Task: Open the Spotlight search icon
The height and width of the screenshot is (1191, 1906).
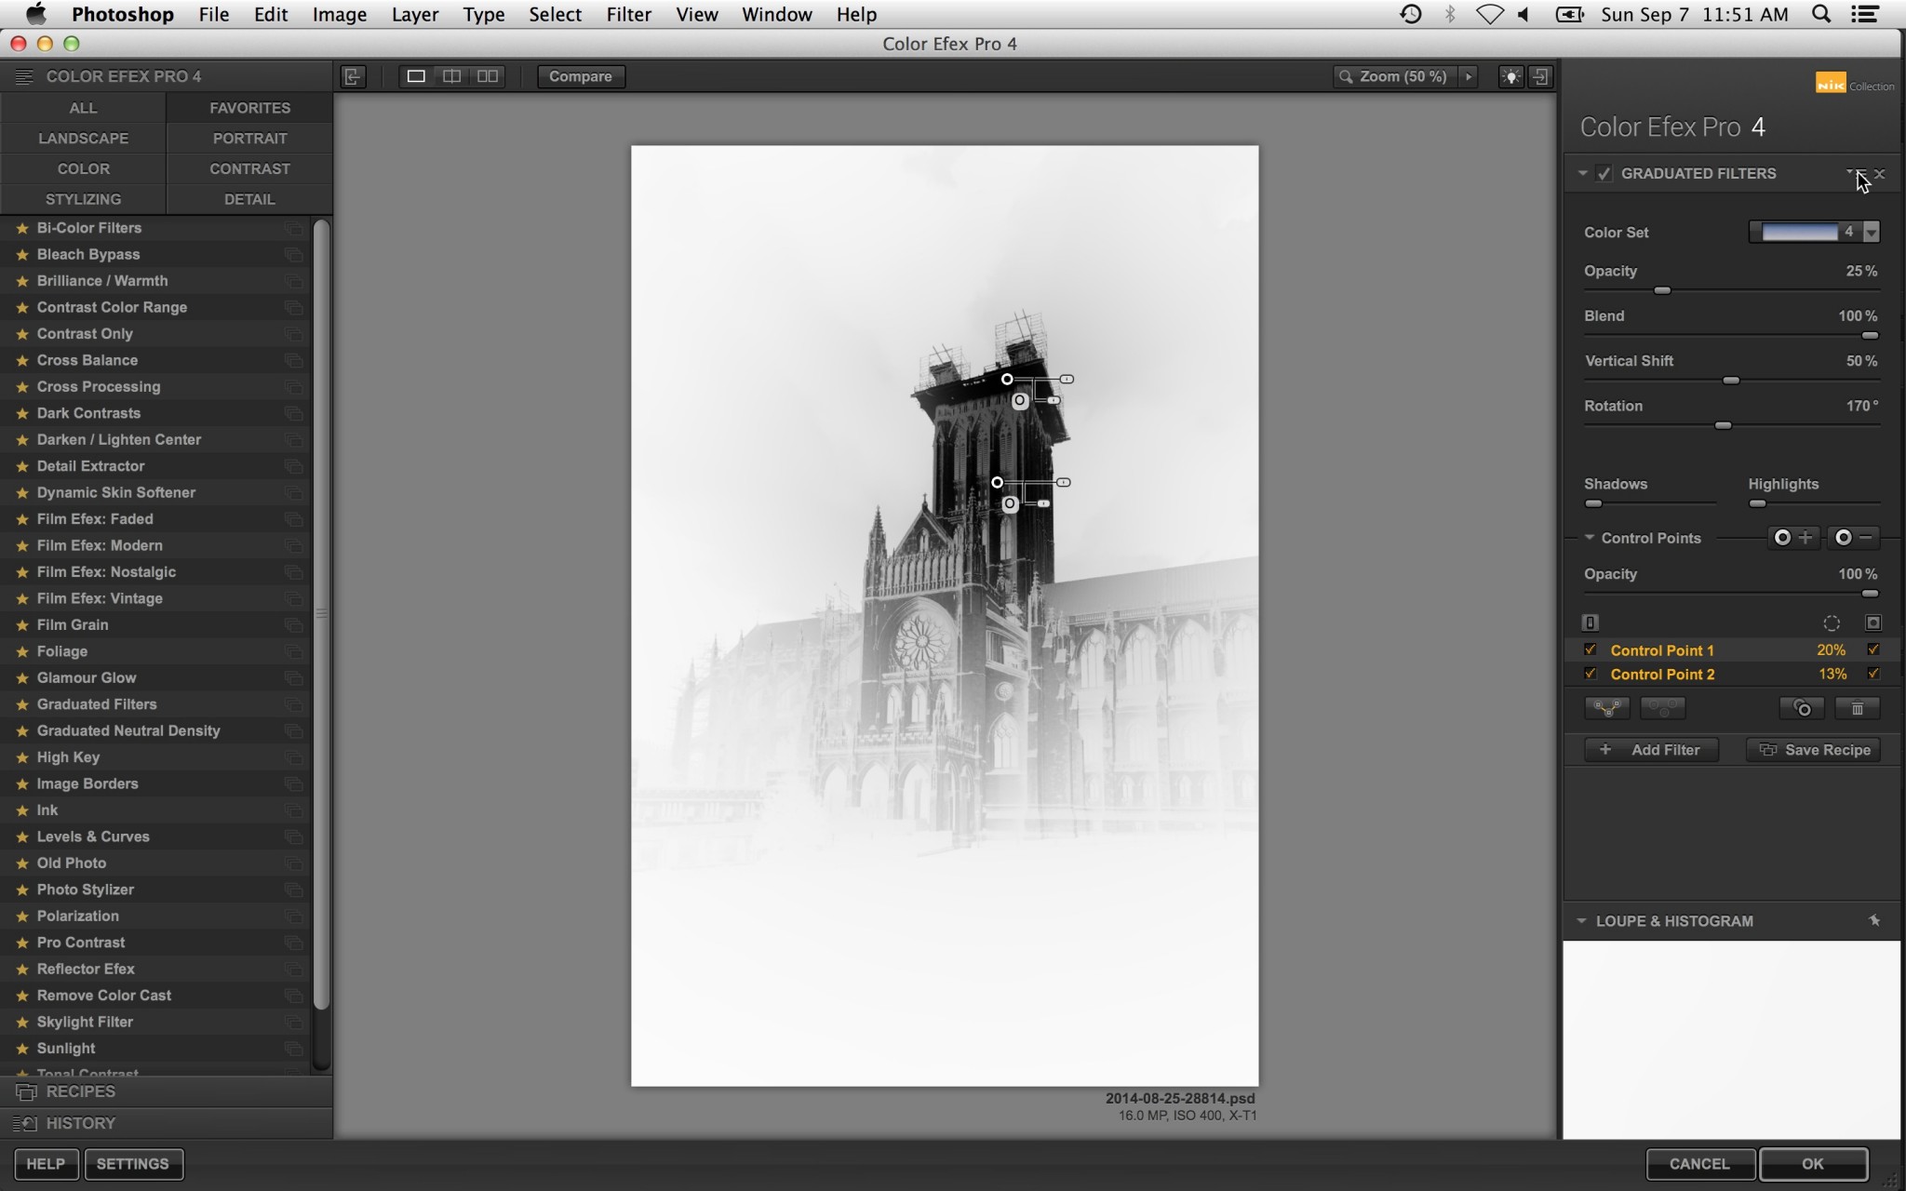Action: pos(1821,14)
